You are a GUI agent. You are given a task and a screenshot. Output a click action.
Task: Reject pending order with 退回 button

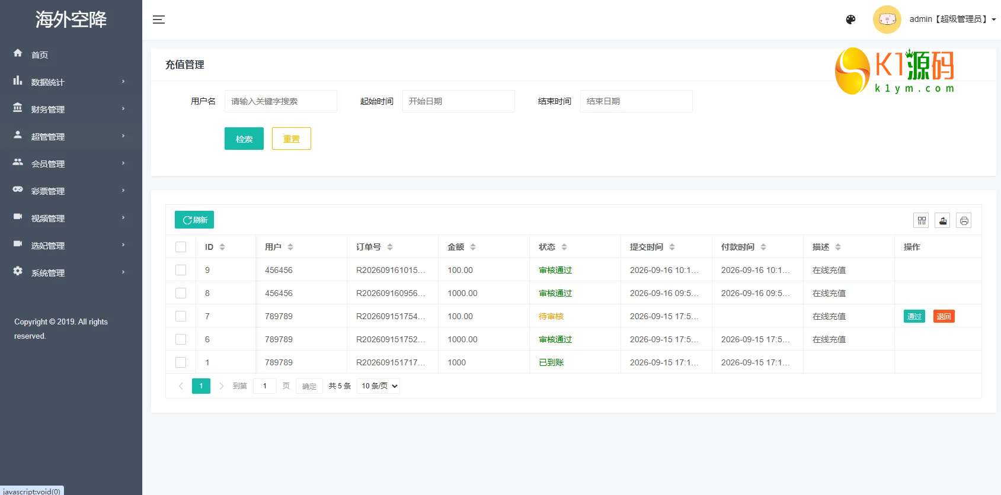coord(944,316)
